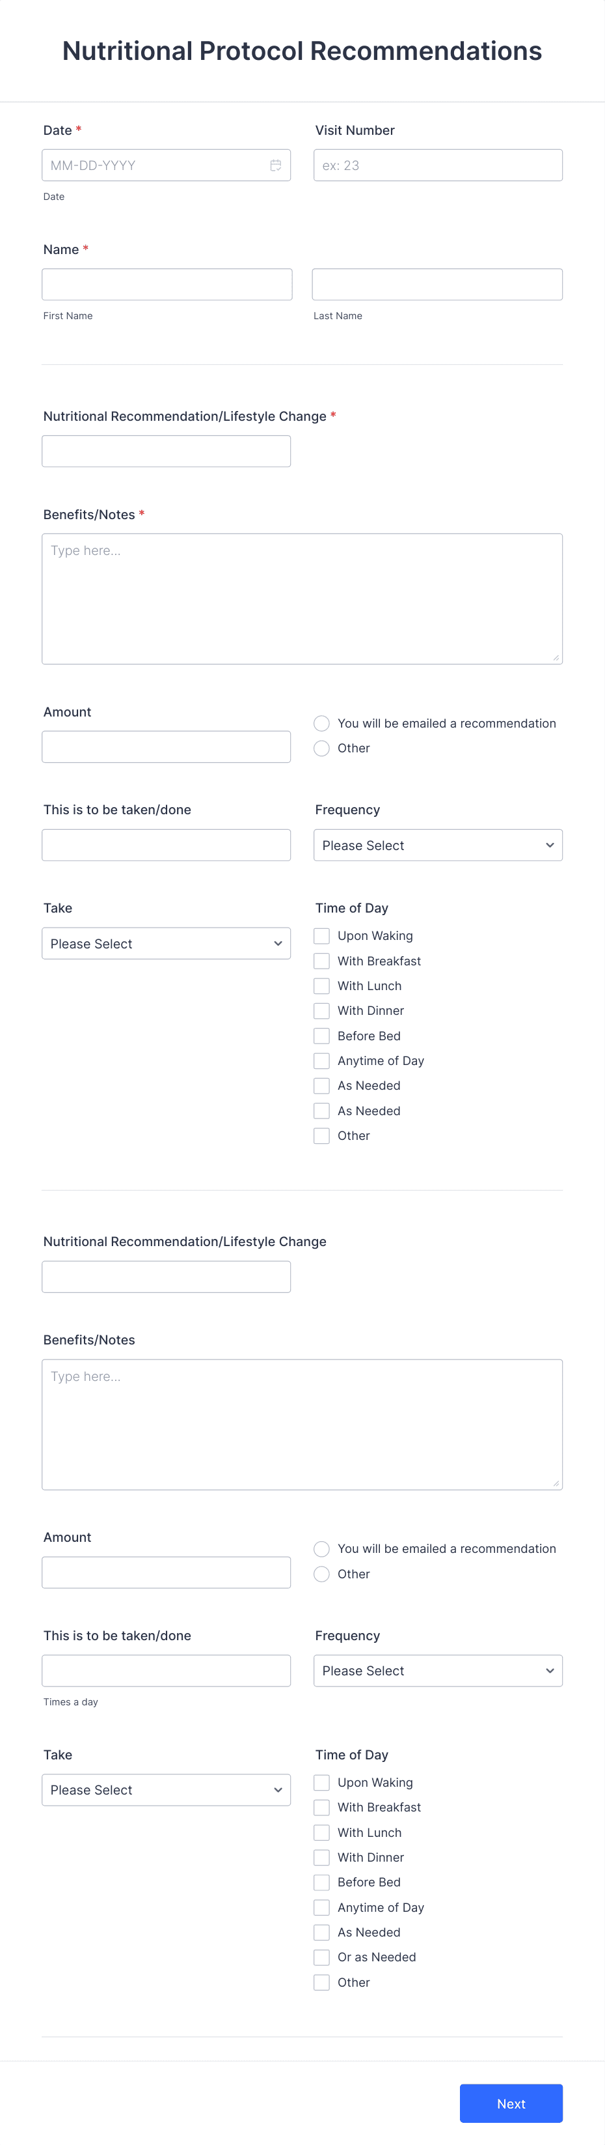605x2145 pixels.
Task: Select the first Amount 'Other' radio option
Action: pos(321,748)
